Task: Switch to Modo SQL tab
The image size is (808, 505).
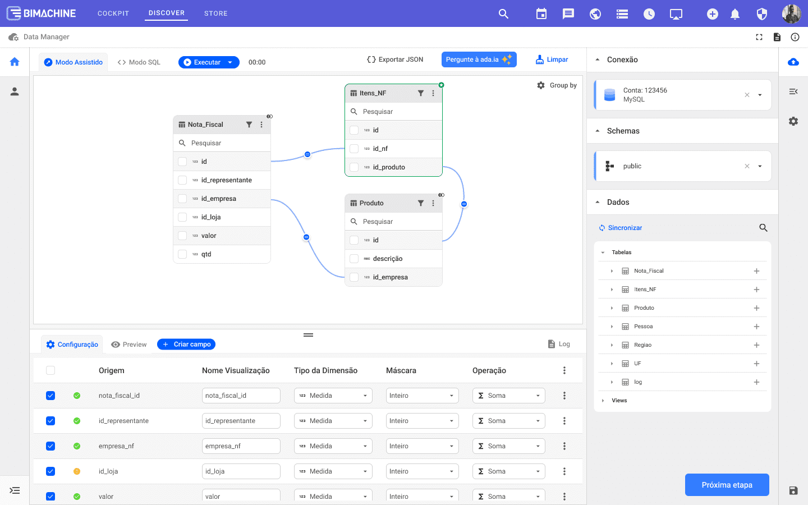Action: click(139, 62)
